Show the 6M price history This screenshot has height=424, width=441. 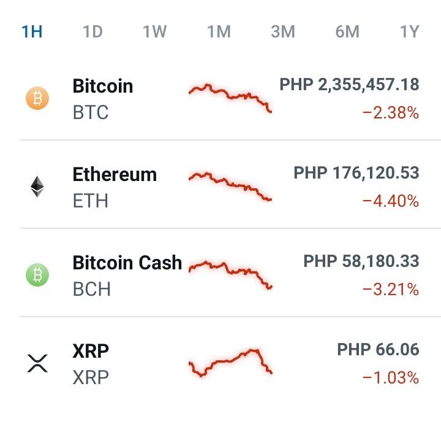point(347,31)
